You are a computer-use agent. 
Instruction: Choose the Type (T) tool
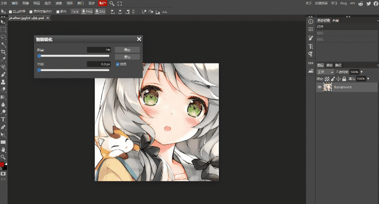pyautogui.click(x=3, y=119)
